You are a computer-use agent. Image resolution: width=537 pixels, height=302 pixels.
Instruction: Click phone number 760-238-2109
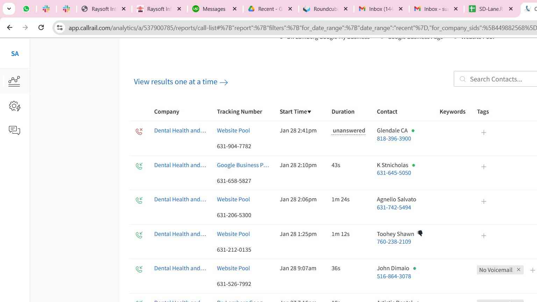(x=394, y=242)
